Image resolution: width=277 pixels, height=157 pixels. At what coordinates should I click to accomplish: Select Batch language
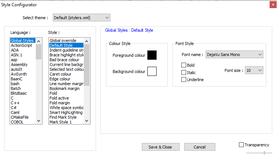click(23, 88)
